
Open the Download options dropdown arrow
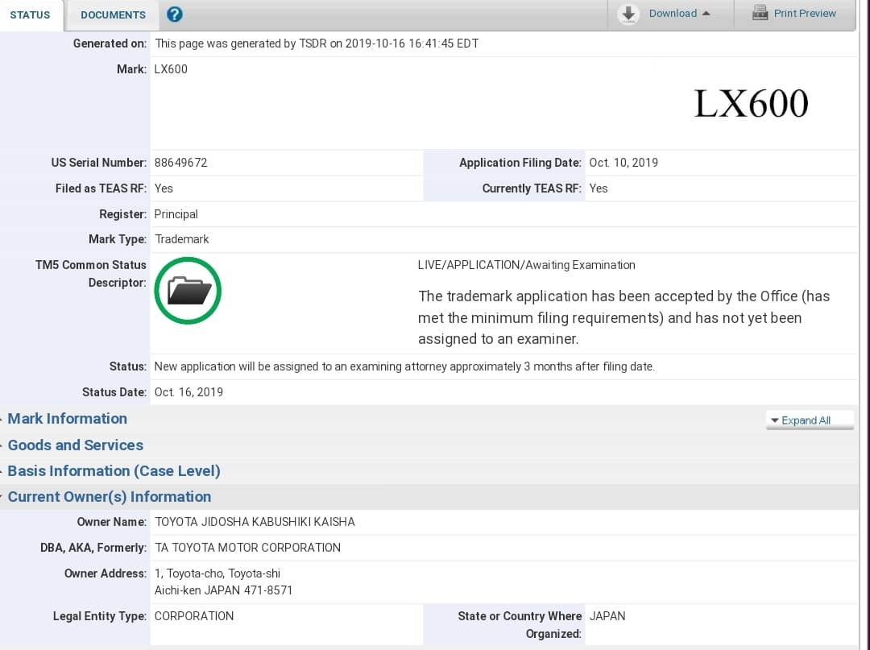(706, 14)
